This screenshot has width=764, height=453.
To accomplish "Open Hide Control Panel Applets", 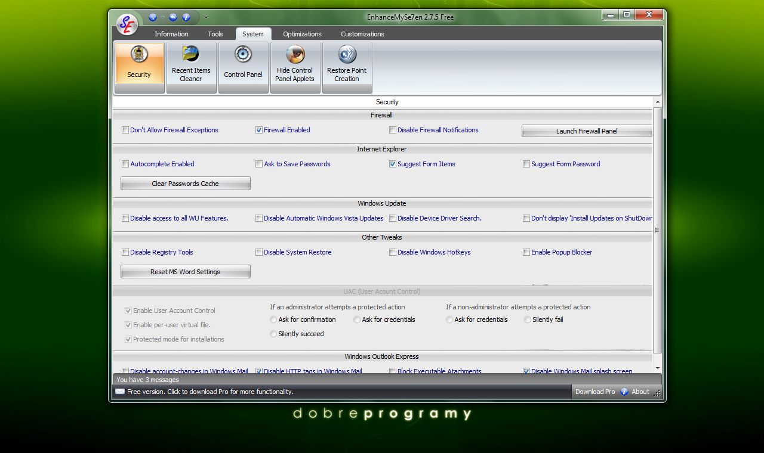I will 295,67.
